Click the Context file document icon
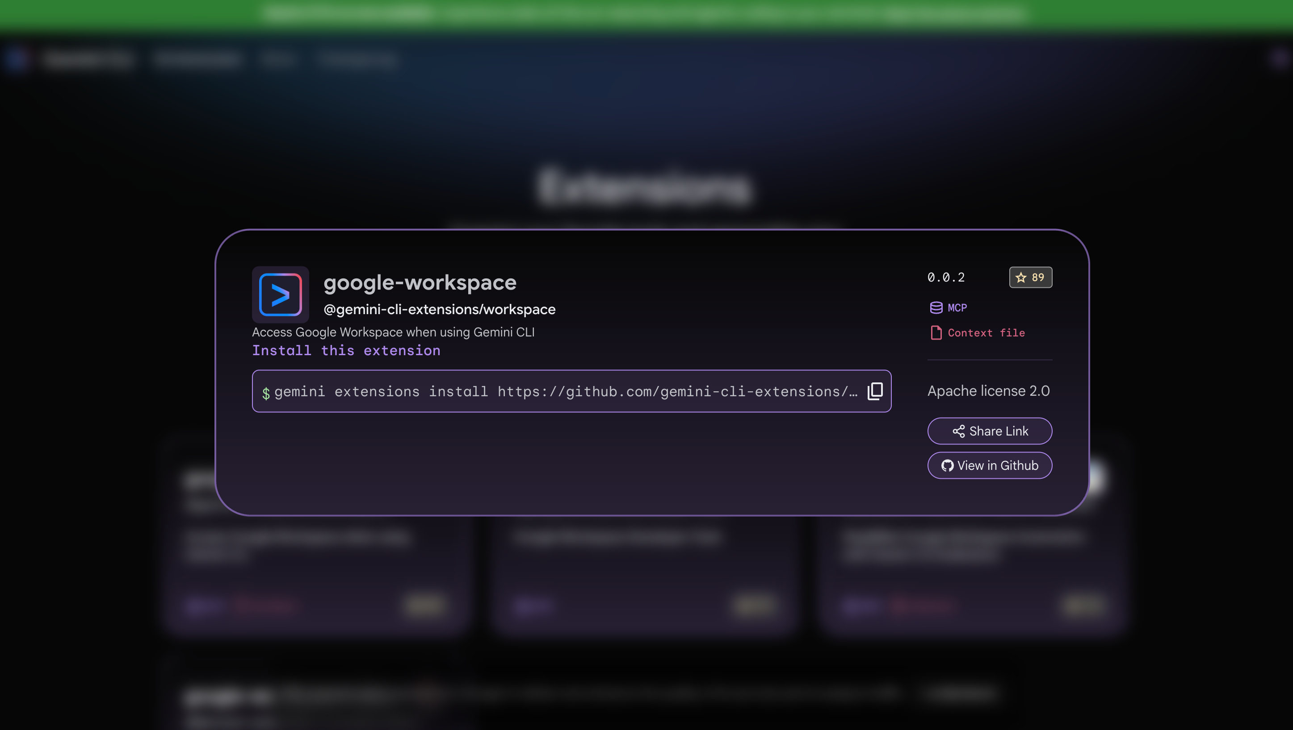 936,332
